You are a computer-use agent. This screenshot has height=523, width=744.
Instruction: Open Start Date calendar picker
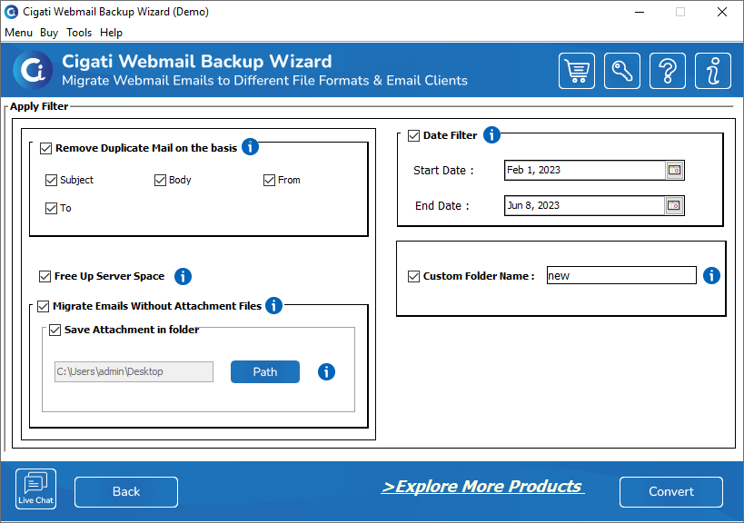(x=674, y=170)
